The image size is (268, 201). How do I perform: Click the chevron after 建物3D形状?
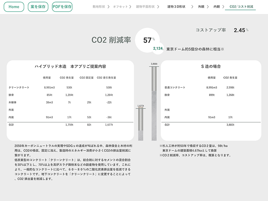(x=192, y=7)
